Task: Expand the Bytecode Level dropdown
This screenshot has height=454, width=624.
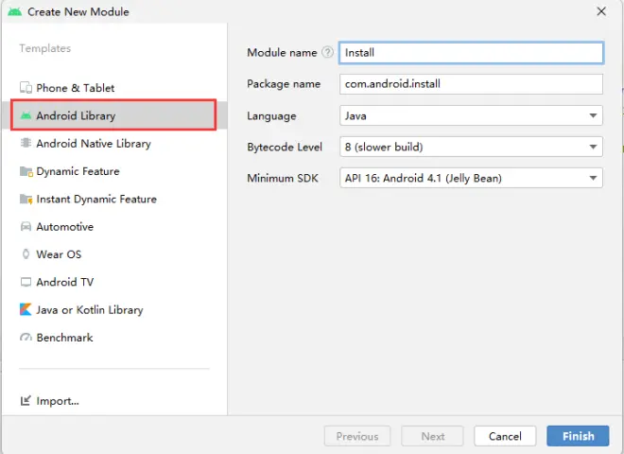Action: click(471, 147)
